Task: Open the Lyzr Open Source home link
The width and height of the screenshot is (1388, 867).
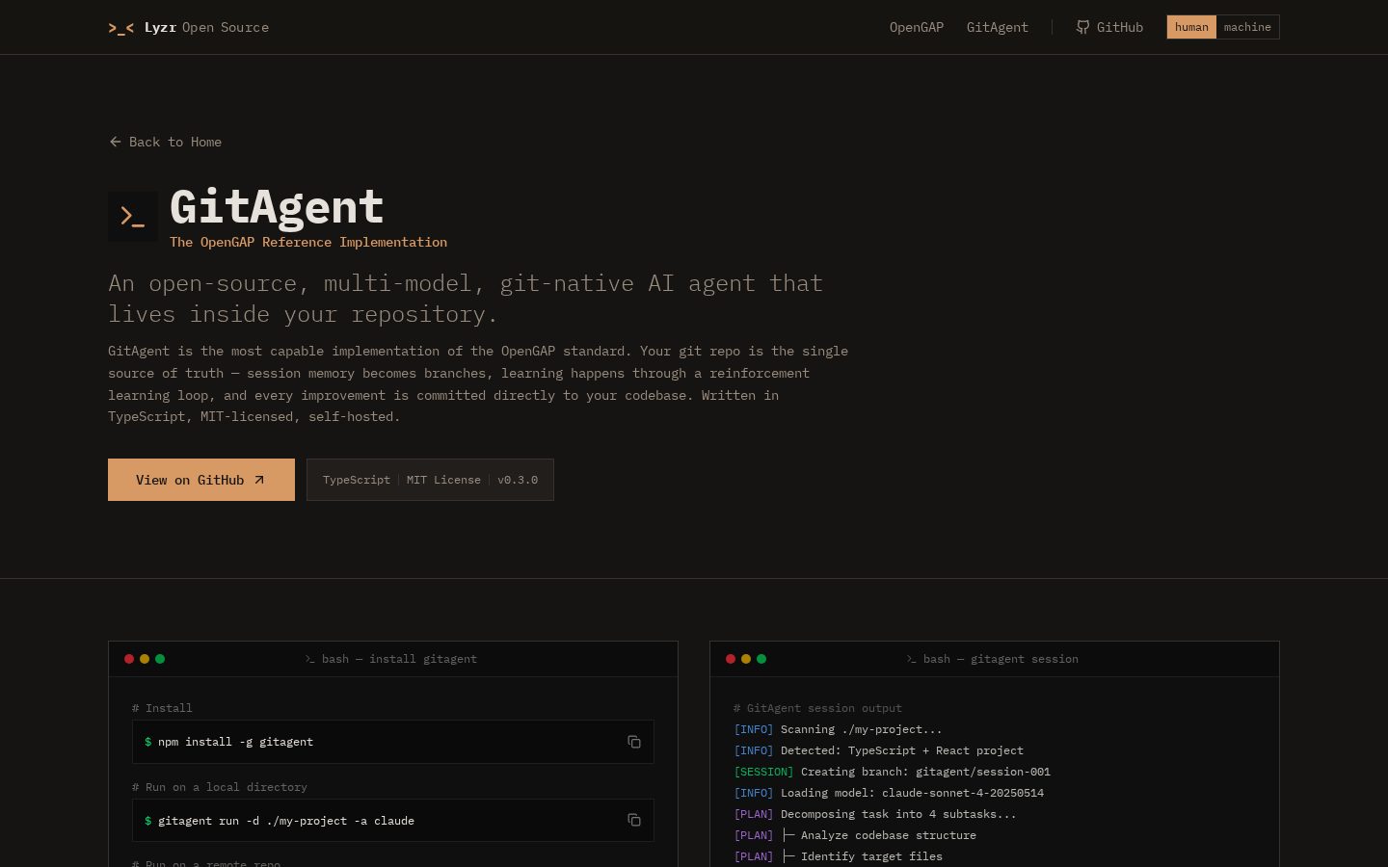Action: (189, 28)
